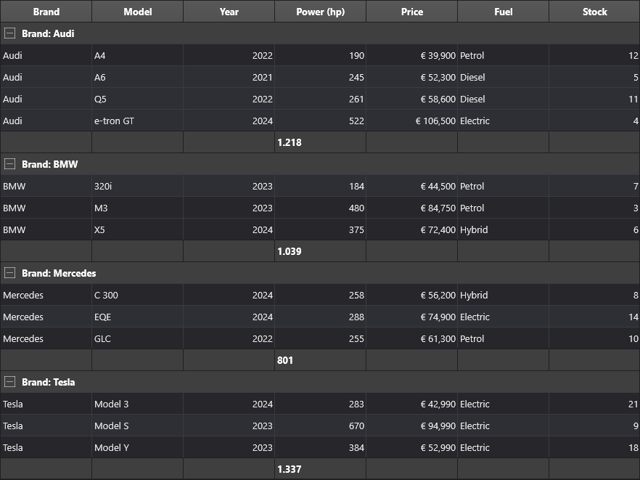Viewport: 640px width, 480px height.
Task: Click the 480 power cell
Action: pos(321,208)
